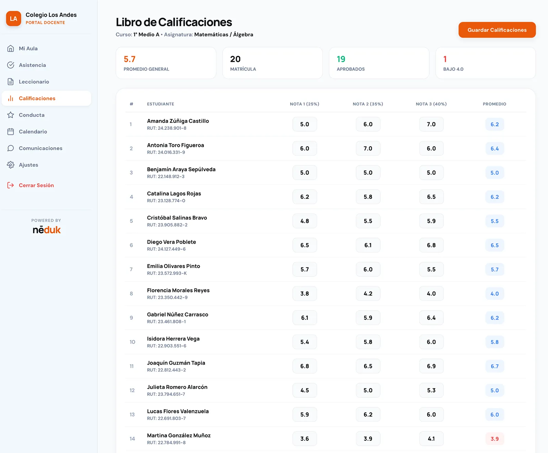Open Comunicaciones from the sidebar
The image size is (548, 453).
[x=46, y=148]
